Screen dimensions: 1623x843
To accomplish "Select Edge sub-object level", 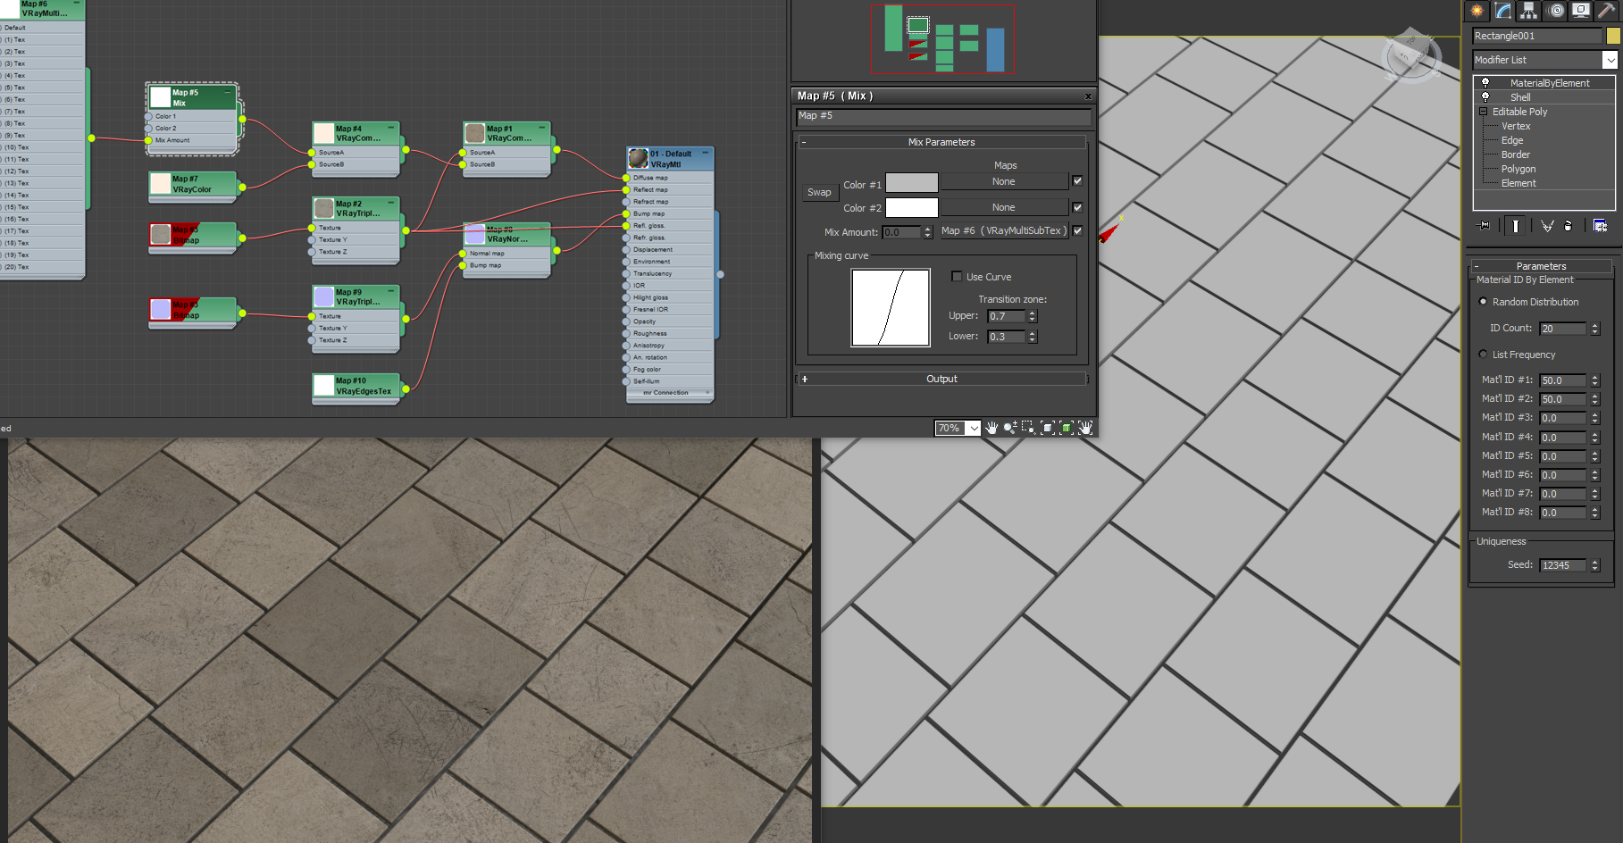I will click(1512, 140).
